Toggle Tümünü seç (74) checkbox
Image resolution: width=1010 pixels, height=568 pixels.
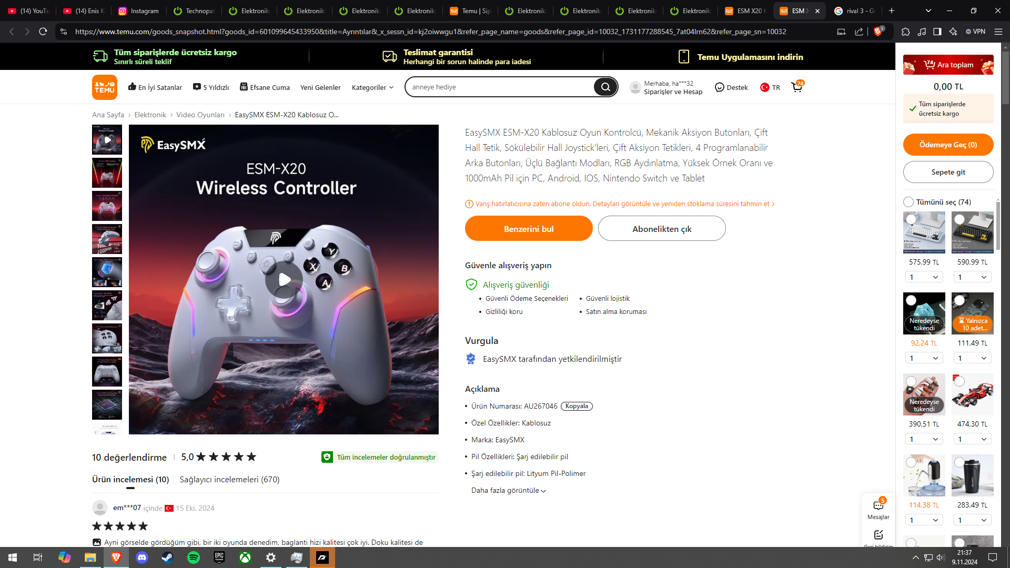(908, 202)
